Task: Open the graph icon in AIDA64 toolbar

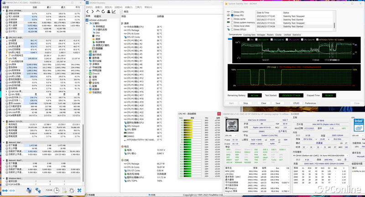Action: point(114,11)
